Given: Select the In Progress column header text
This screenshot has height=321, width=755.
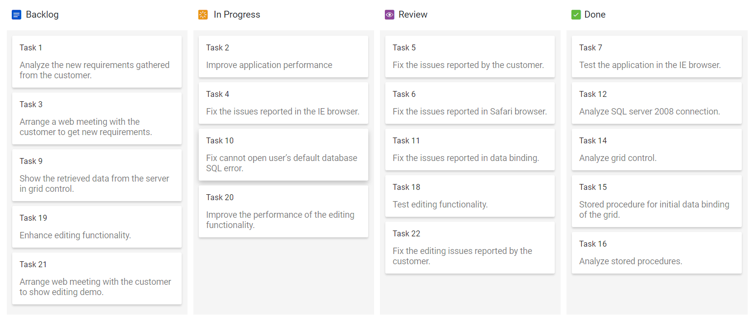Looking at the screenshot, I should (237, 15).
